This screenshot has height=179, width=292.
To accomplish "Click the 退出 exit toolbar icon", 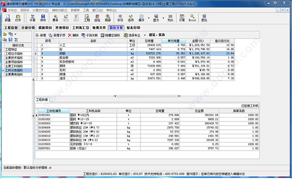I will 204,18.
